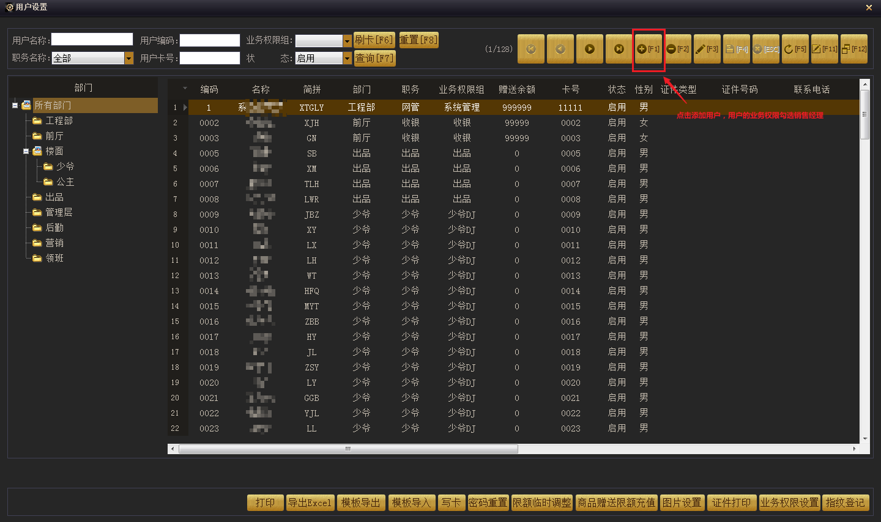This screenshot has height=522, width=881.
Task: Click 指纹登记 button
Action: [x=846, y=502]
